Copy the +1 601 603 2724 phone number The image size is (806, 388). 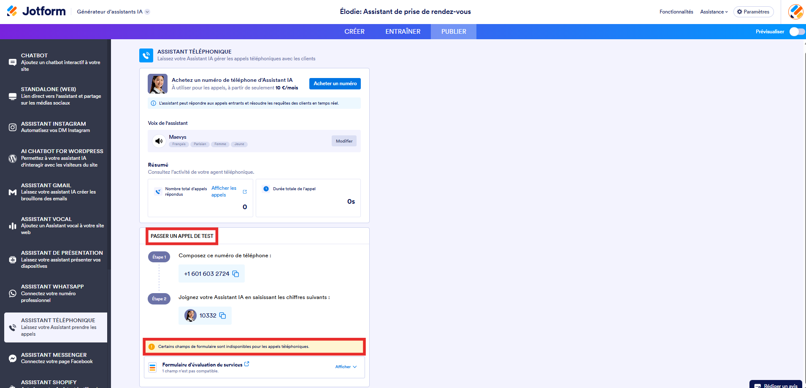pyautogui.click(x=236, y=274)
